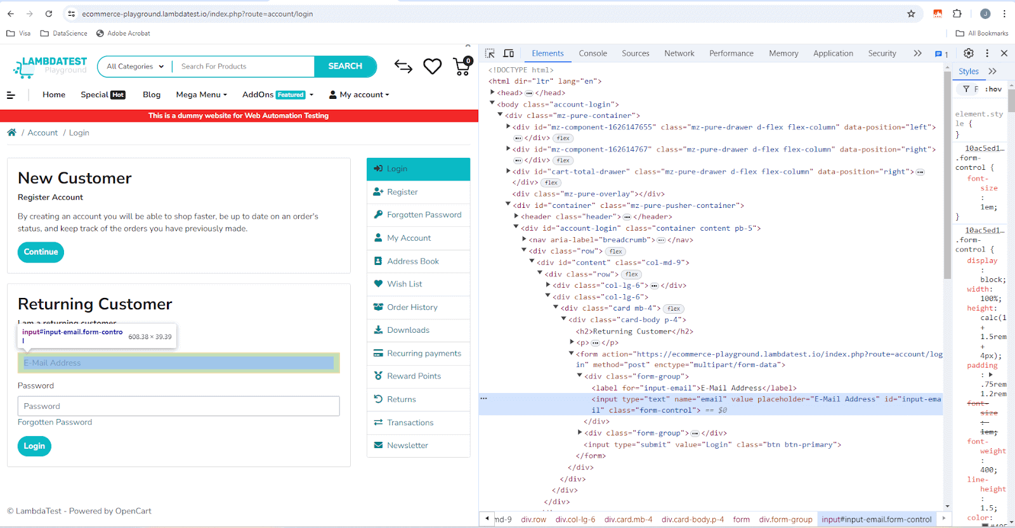Open the hamburger category menu

click(x=11, y=95)
